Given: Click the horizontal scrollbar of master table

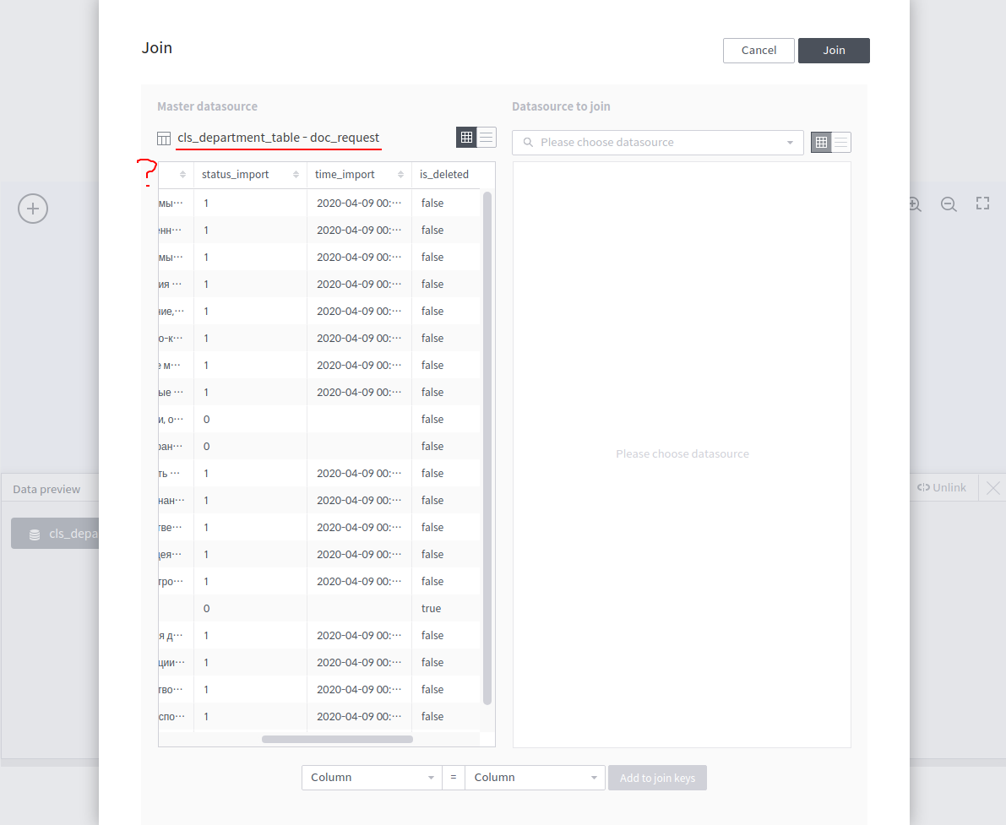Looking at the screenshot, I should (x=337, y=739).
